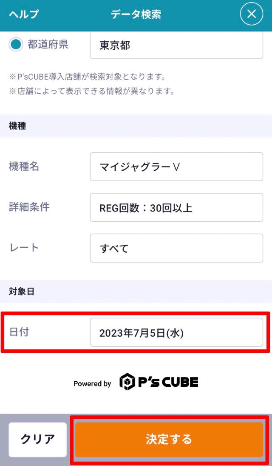This screenshot has width=272, height=466.
Task: Open the ヘルプ link in header
Action: (x=24, y=14)
